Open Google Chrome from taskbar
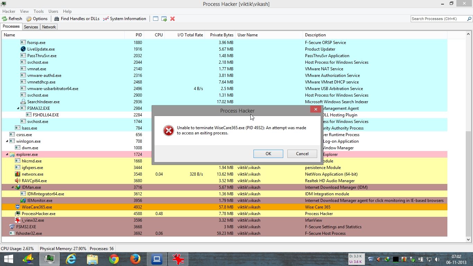This screenshot has height=266, width=473. point(114,259)
